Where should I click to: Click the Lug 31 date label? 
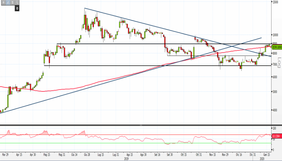116,155
